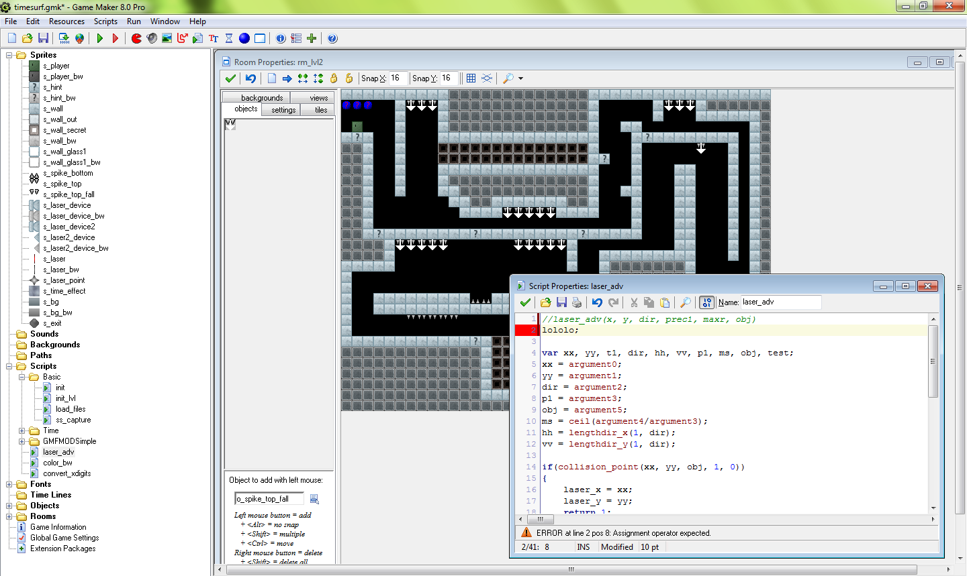
Task: Run the game in debug mode (red arrow)
Action: click(x=116, y=38)
